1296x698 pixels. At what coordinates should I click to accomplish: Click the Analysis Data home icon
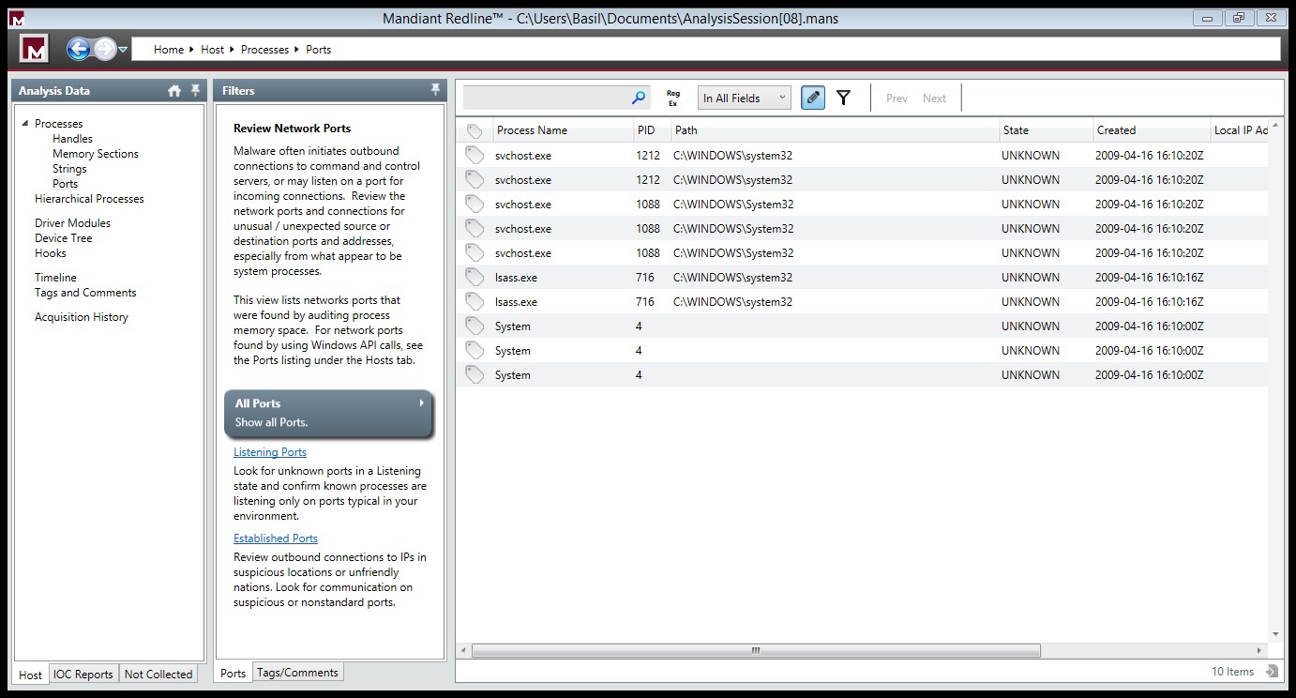(174, 90)
